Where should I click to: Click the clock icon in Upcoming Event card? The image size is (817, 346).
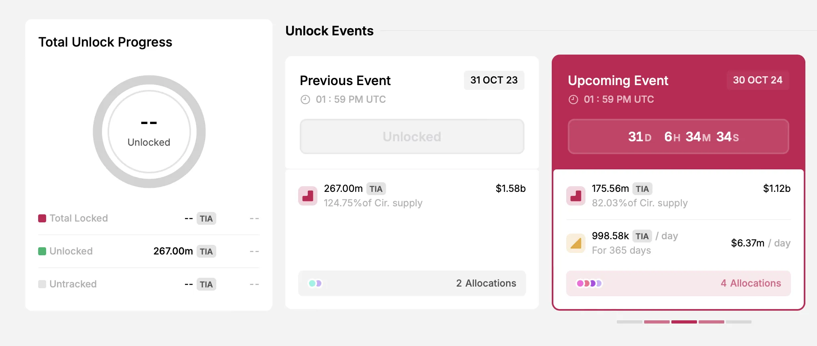point(573,100)
